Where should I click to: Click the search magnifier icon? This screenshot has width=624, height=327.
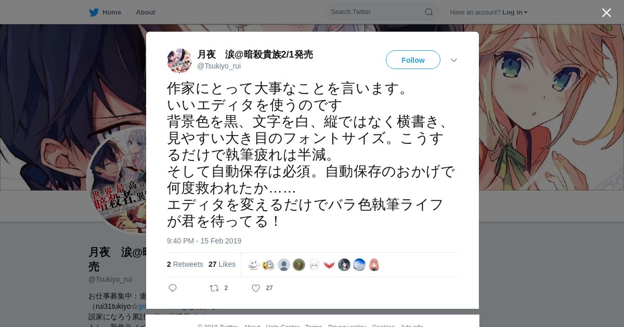[429, 12]
